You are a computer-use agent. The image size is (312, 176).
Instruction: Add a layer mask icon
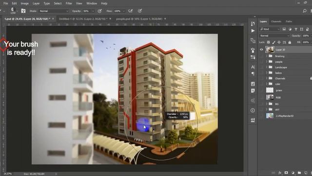(x=286, y=173)
